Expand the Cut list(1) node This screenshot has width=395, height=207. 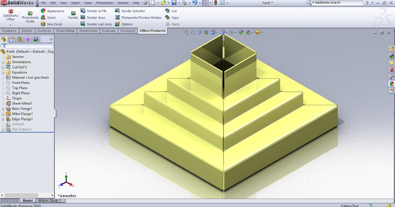pyautogui.click(x=3, y=67)
